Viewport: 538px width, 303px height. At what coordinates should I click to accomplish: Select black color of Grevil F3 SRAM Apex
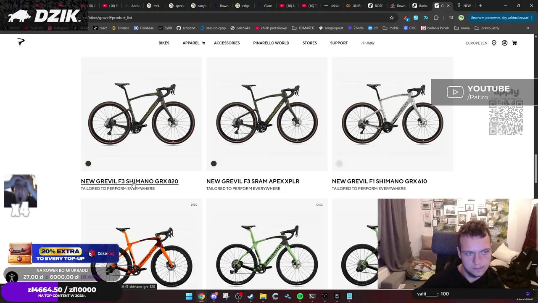pos(214,163)
